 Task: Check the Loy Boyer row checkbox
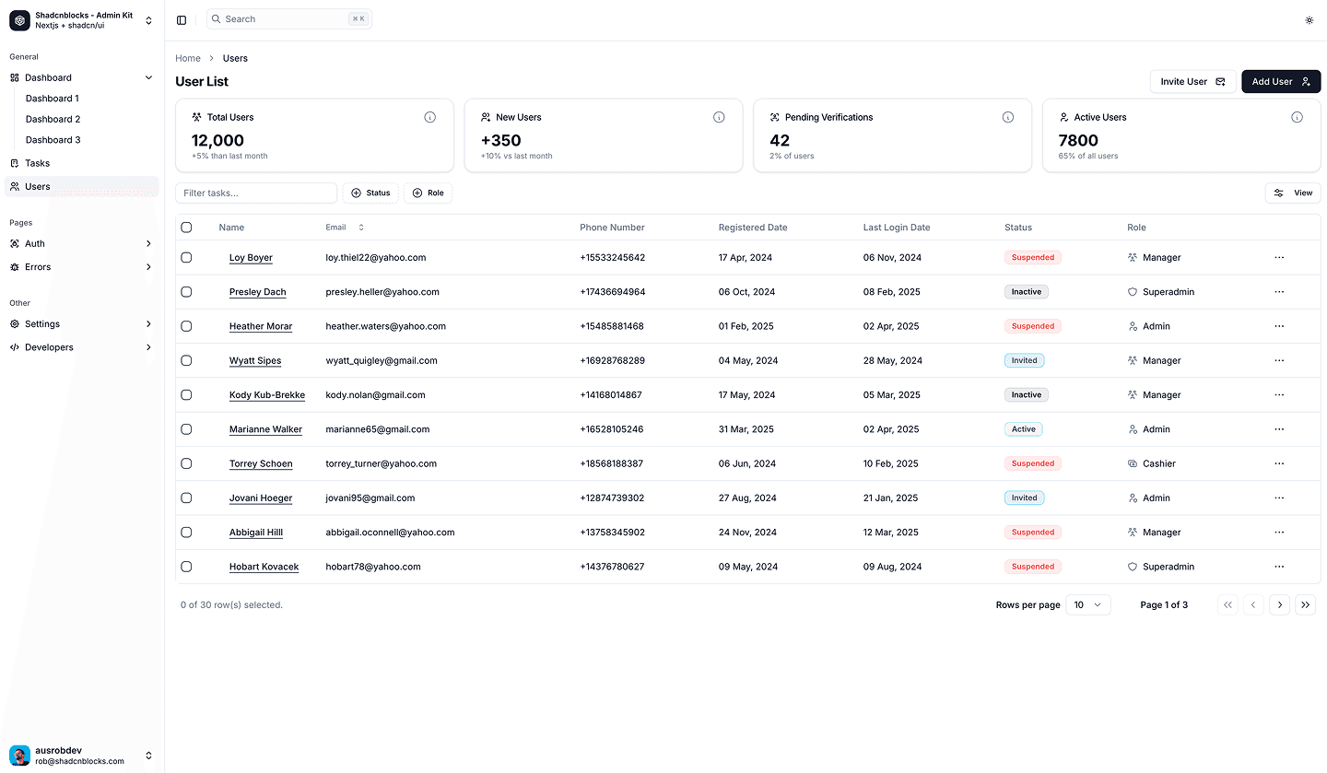point(186,258)
